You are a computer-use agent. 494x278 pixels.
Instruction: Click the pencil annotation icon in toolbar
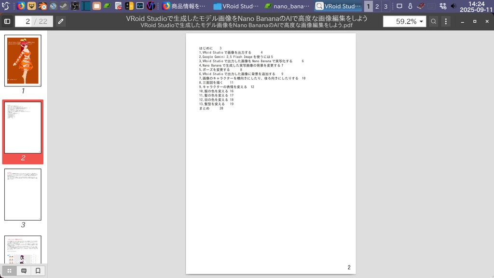pos(60,21)
